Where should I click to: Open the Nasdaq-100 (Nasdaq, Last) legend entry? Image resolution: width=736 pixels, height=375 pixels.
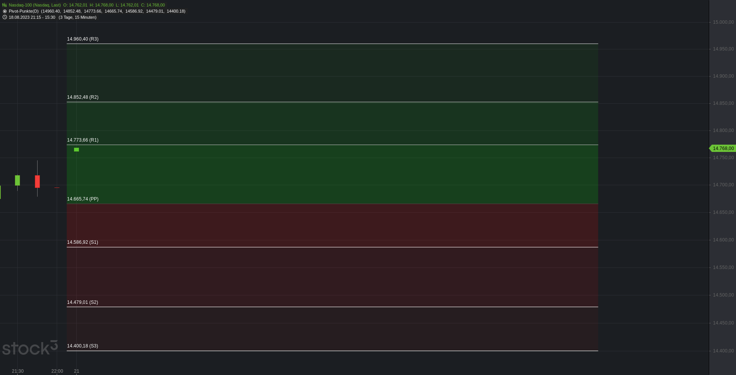(35, 5)
